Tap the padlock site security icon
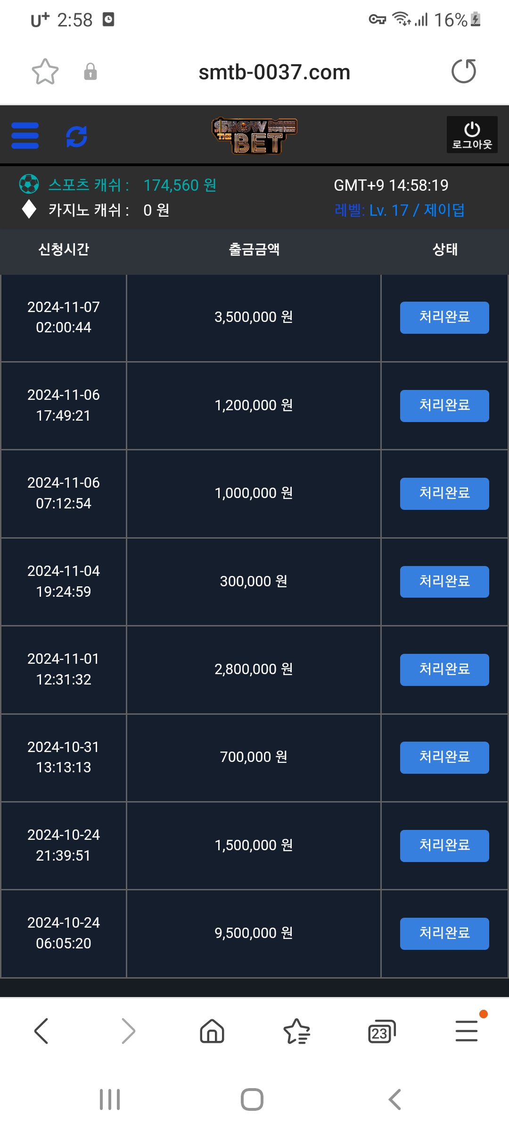 pyautogui.click(x=90, y=72)
